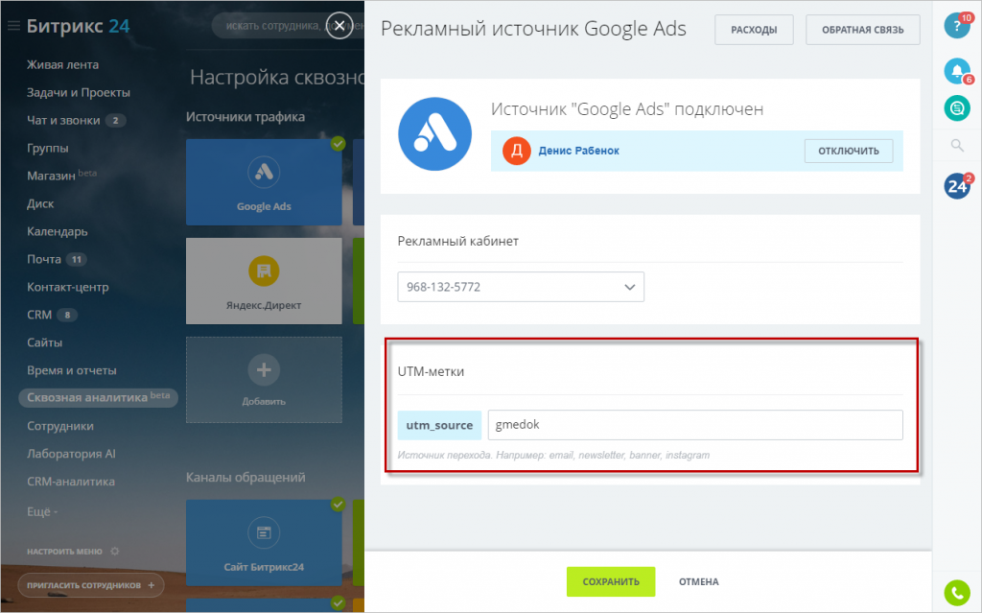Viewport: 982px width, 613px height.
Task: Open Пригласить сотрудников button
Action: click(x=91, y=584)
